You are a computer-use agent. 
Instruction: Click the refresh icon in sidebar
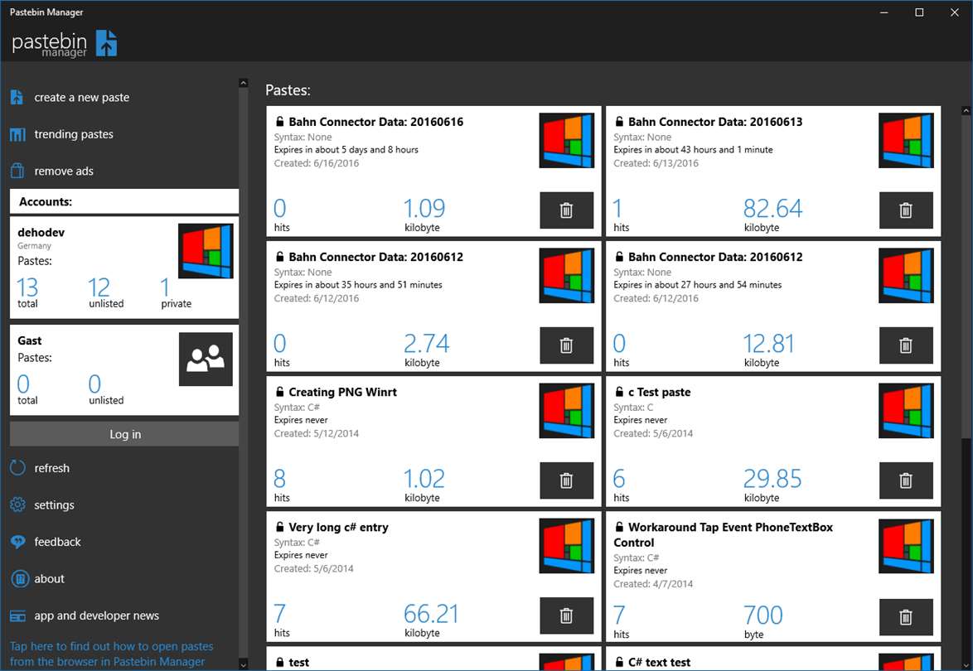point(17,468)
